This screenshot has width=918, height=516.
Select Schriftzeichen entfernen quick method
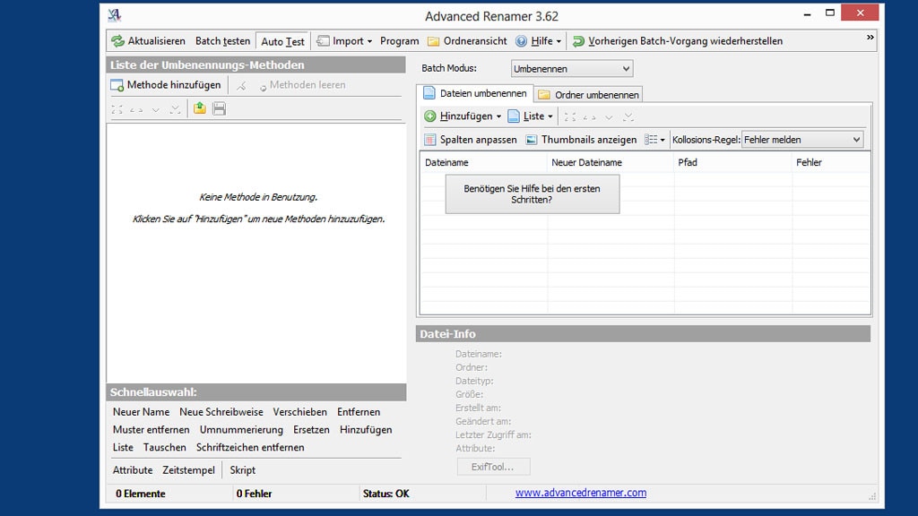coord(250,447)
